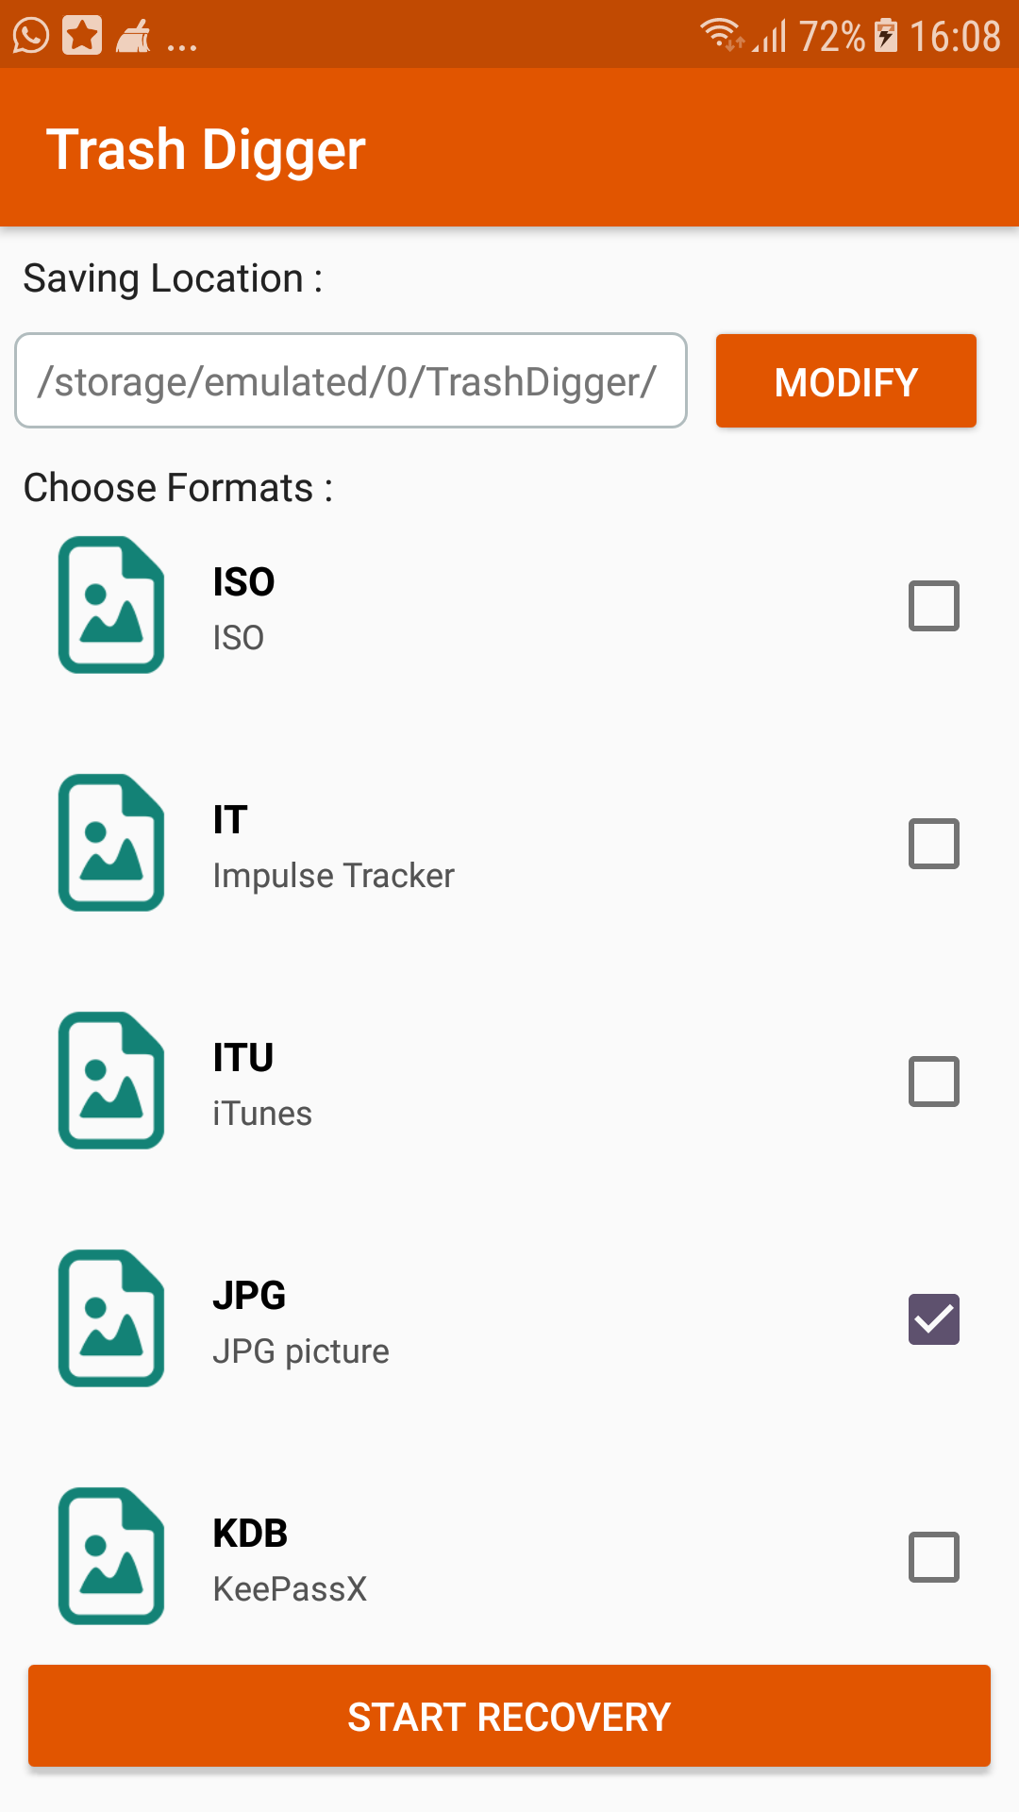This screenshot has width=1019, height=1812.
Task: Tap the iTunes ITU file icon
Action: point(111,1081)
